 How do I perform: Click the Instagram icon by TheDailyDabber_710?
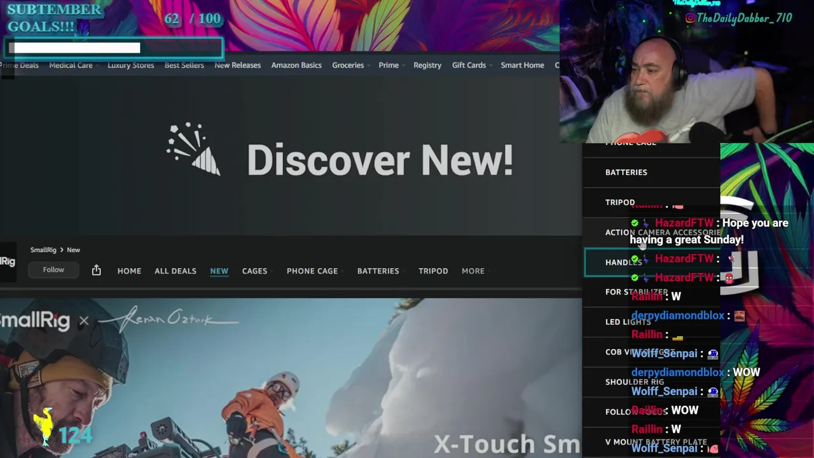690,18
